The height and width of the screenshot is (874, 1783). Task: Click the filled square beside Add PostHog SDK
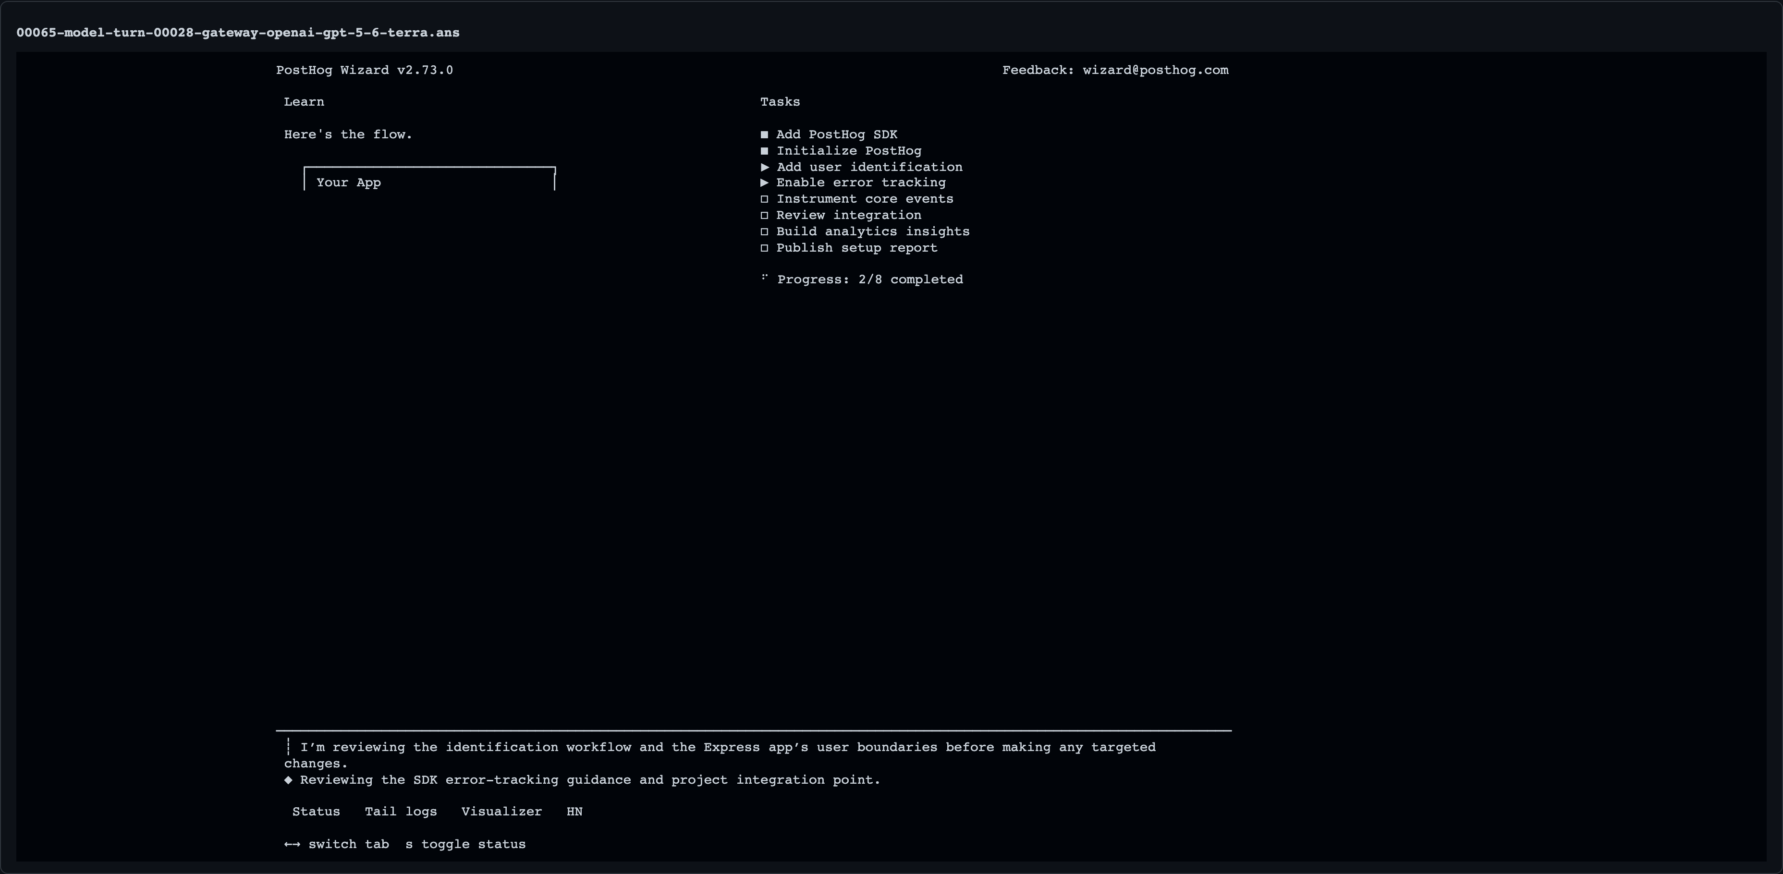pos(764,135)
